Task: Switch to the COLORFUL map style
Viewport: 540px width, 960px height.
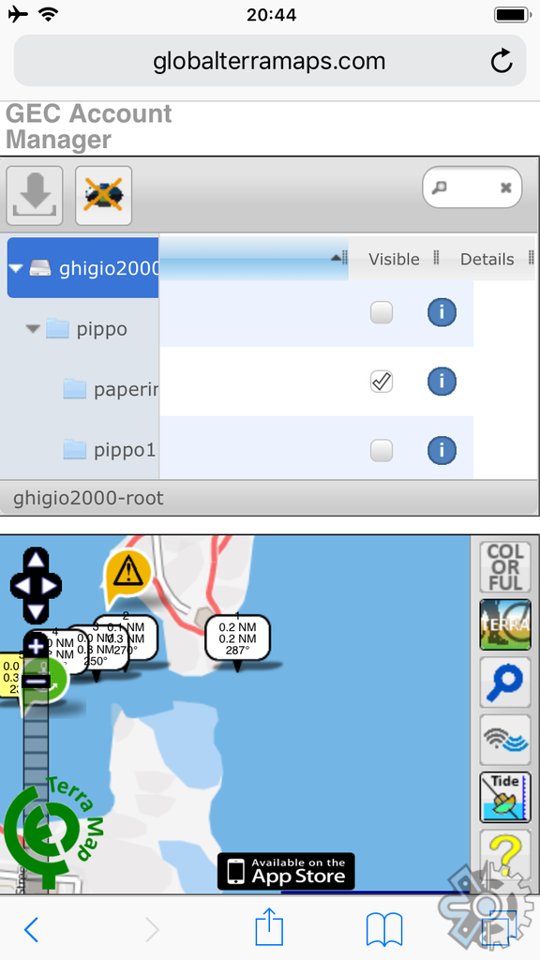Action: point(505,567)
